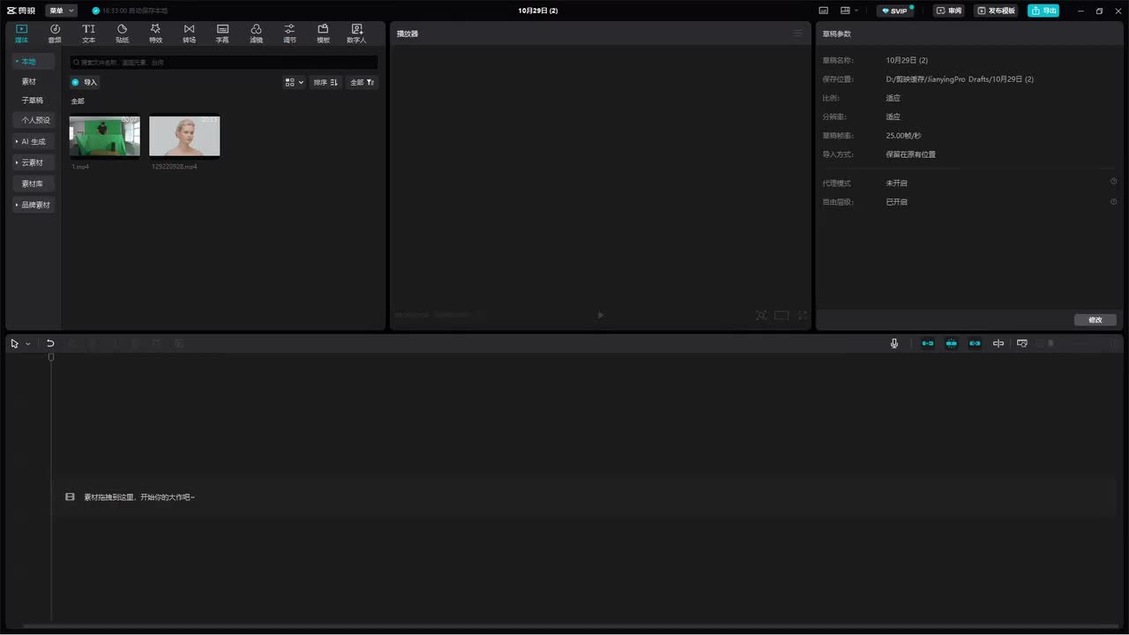Click the media search field
This screenshot has height=635, width=1129.
[224, 63]
